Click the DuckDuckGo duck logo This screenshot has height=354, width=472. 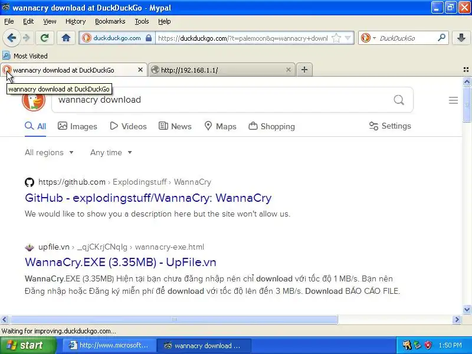coord(34,100)
